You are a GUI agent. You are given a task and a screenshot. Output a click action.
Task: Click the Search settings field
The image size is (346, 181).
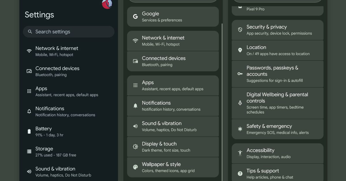(69, 32)
